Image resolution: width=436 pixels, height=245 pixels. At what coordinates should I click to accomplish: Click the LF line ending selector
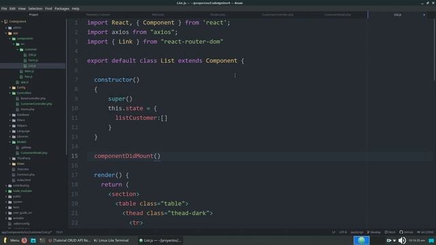coord(334,232)
